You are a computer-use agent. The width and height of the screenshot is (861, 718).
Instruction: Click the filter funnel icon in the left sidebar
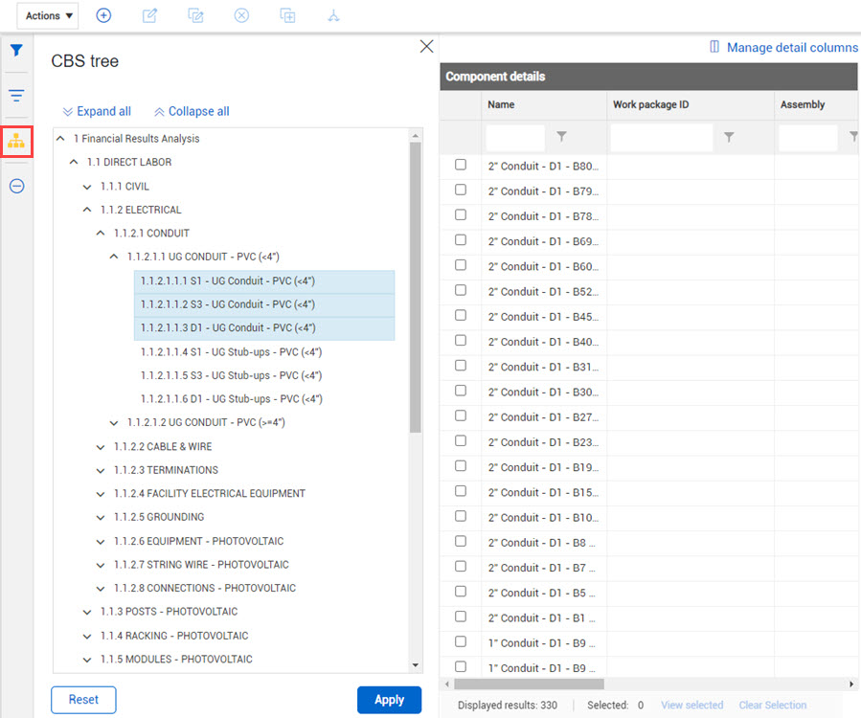pos(16,51)
